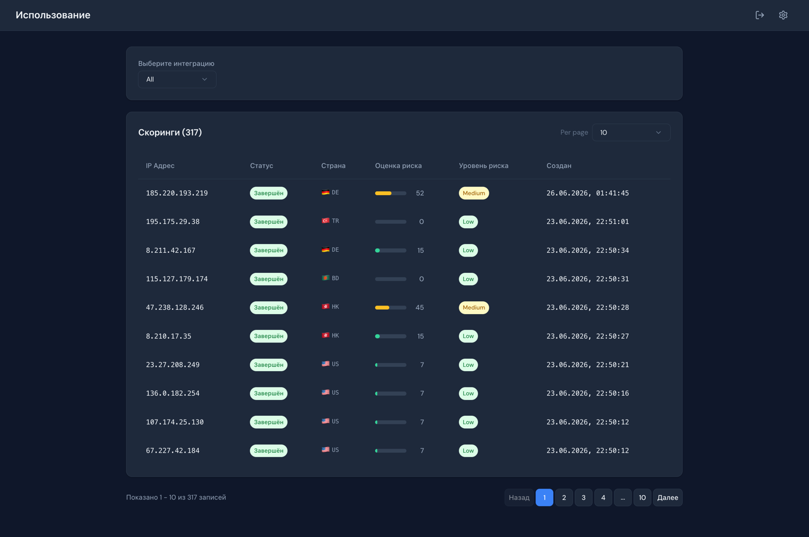Image resolution: width=809 pixels, height=537 pixels.
Task: Click IP address 185.220.193.219
Action: point(177,193)
